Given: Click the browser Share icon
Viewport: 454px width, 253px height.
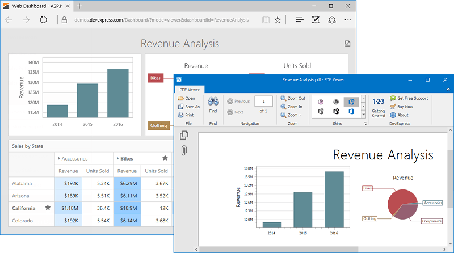Looking at the screenshot, I should 332,20.
